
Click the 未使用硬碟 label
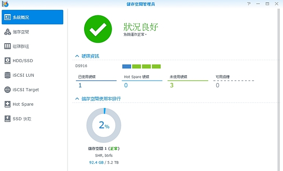click(178, 77)
